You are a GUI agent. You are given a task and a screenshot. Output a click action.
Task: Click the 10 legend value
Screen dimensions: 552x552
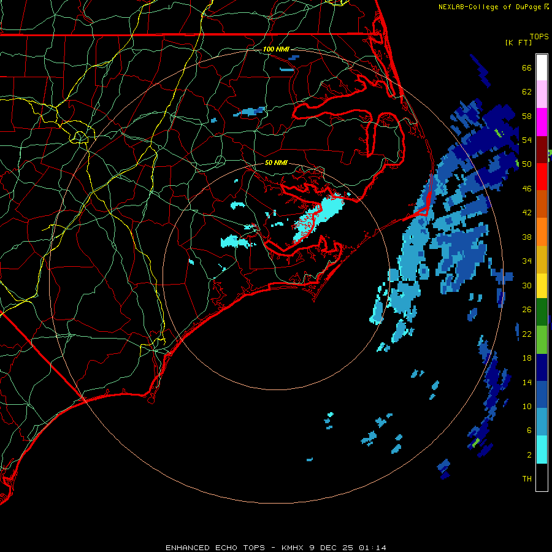(527, 406)
